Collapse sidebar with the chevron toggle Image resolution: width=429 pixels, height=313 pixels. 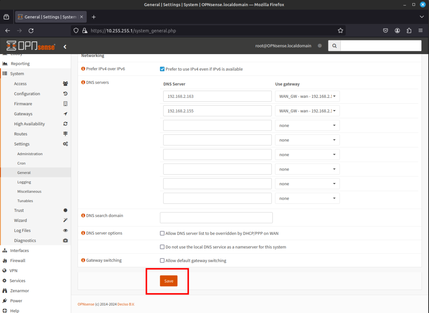65,47
